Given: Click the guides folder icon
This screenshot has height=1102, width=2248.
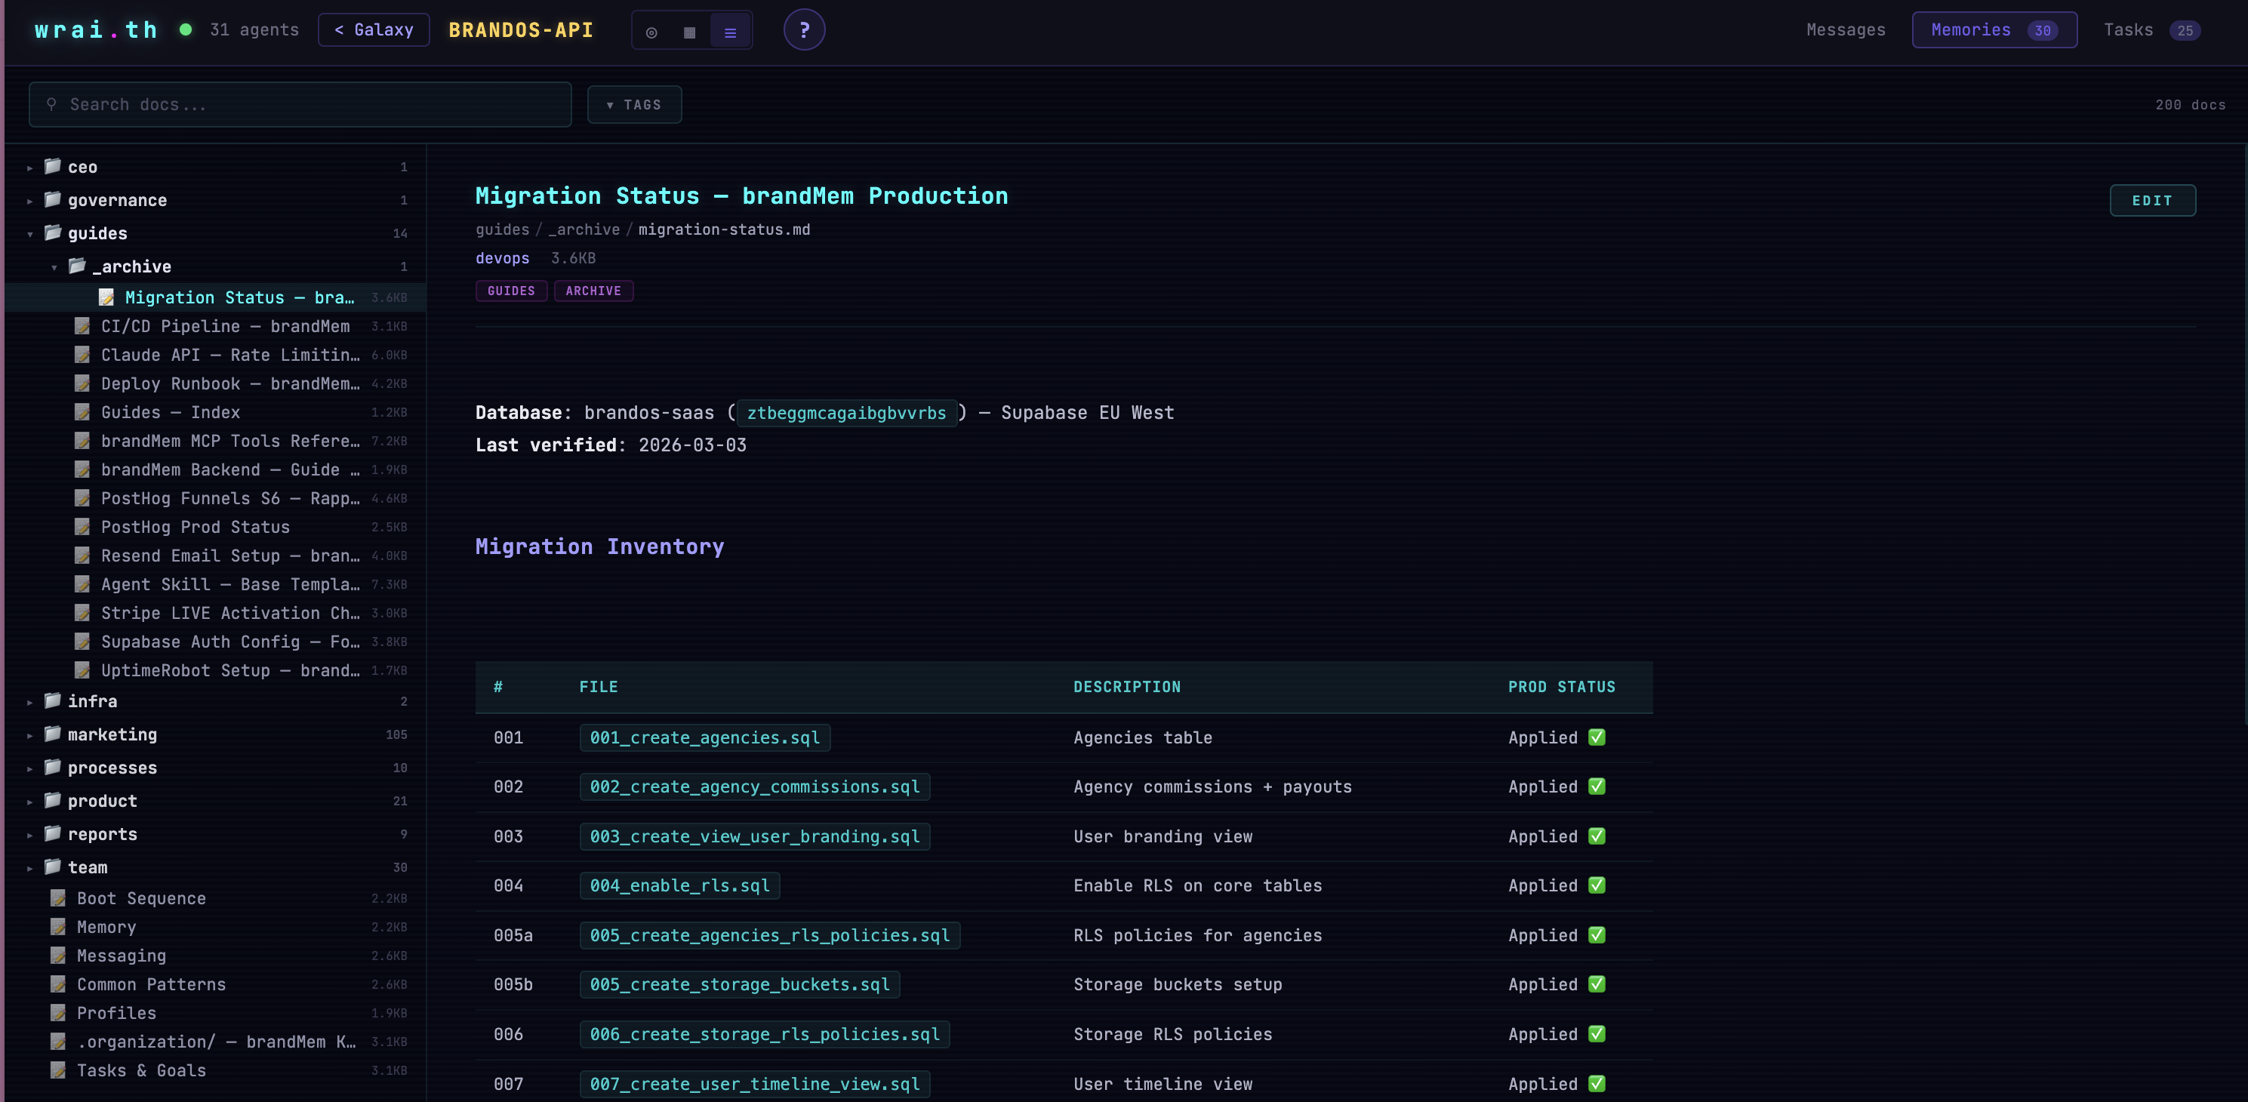Looking at the screenshot, I should tap(52, 232).
